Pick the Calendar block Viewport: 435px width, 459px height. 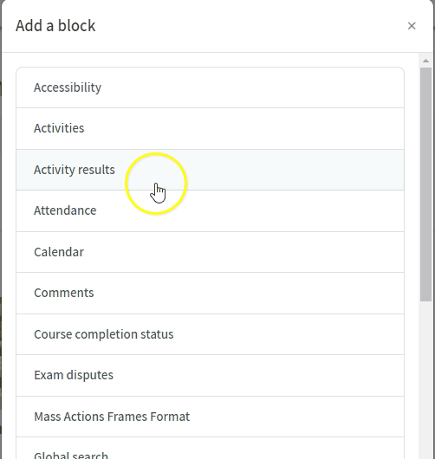coord(210,252)
